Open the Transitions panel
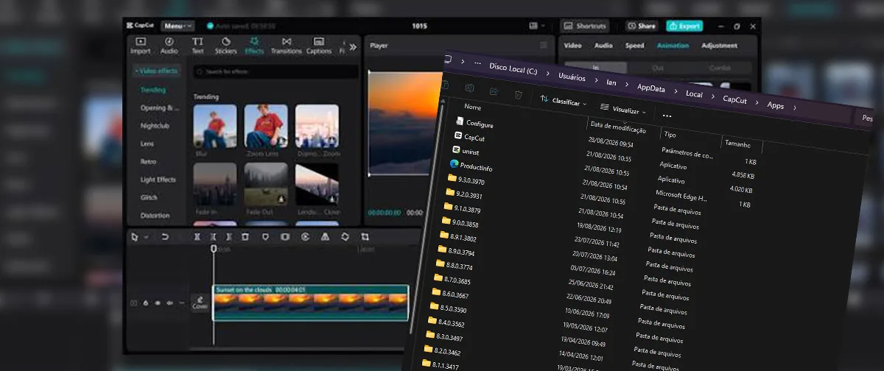 pos(287,46)
